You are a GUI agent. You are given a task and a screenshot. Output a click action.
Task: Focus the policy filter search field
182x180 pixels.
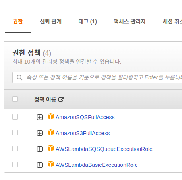[97, 77]
